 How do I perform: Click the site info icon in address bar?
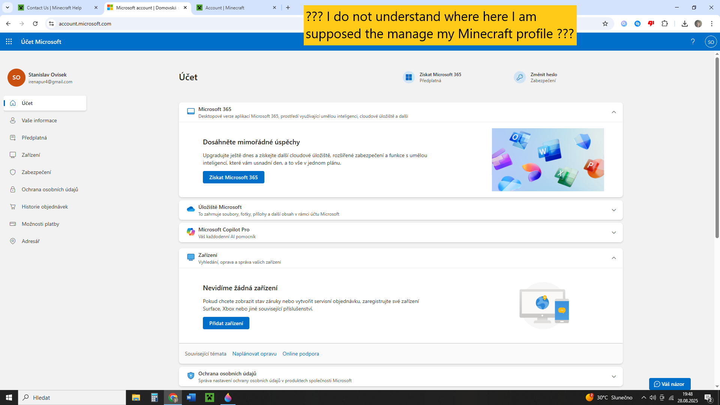tap(51, 24)
